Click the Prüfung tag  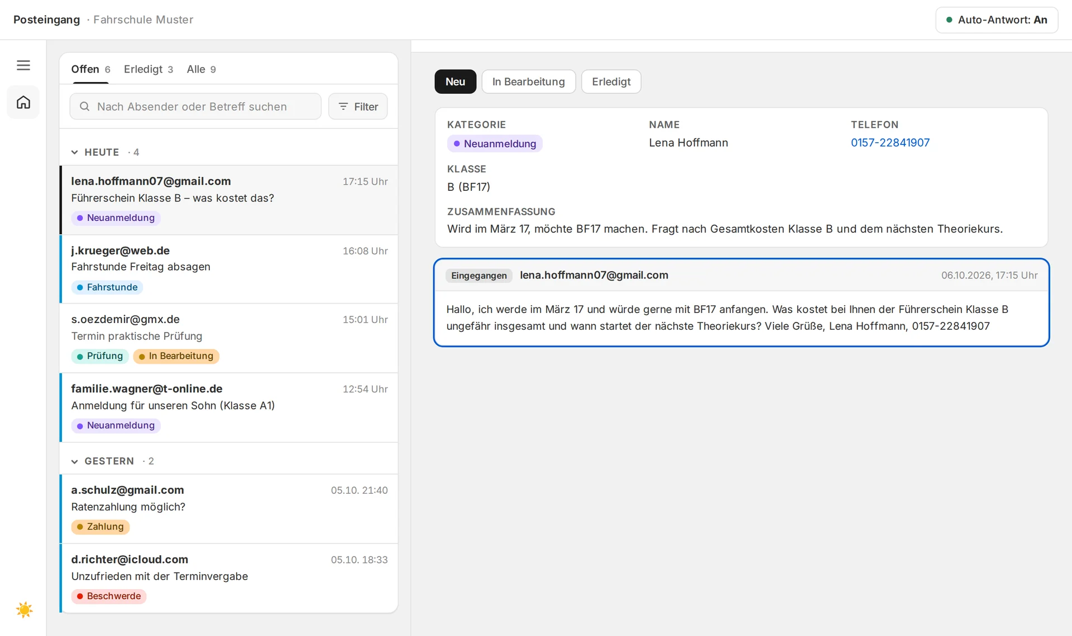pos(100,356)
